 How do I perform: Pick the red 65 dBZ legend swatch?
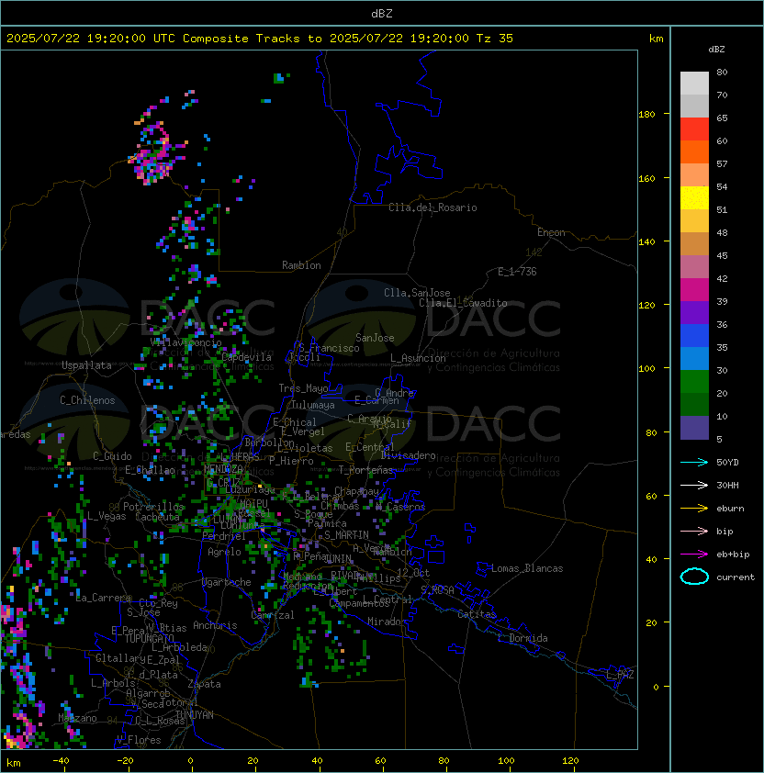pyautogui.click(x=694, y=129)
